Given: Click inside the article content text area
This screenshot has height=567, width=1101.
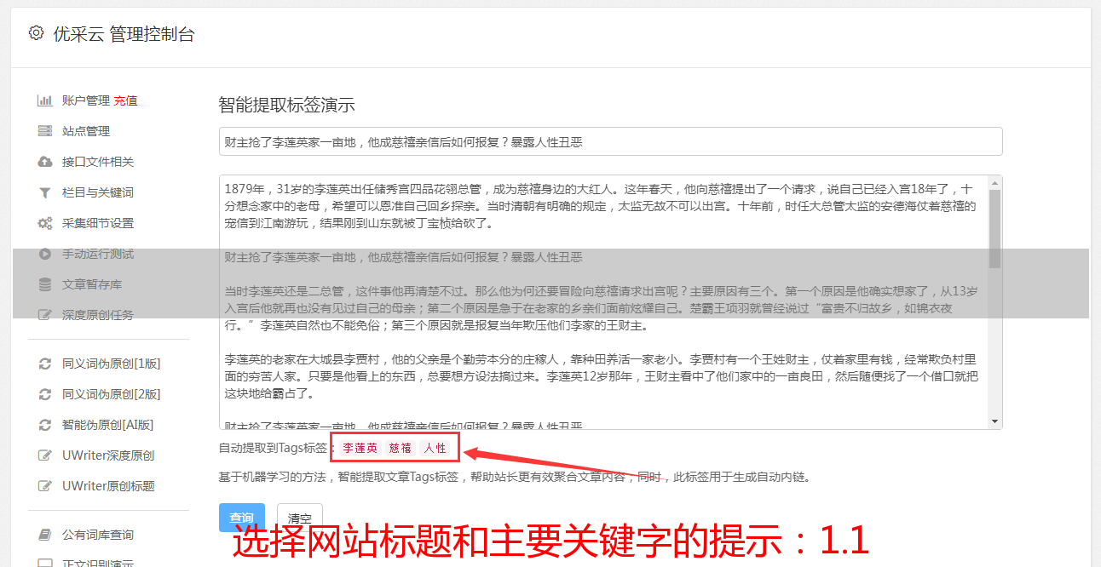Looking at the screenshot, I should point(603,302).
